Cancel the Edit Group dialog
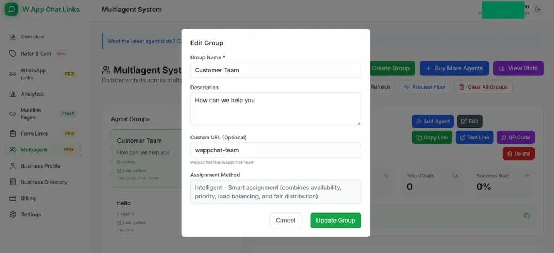554x253 pixels. point(285,220)
